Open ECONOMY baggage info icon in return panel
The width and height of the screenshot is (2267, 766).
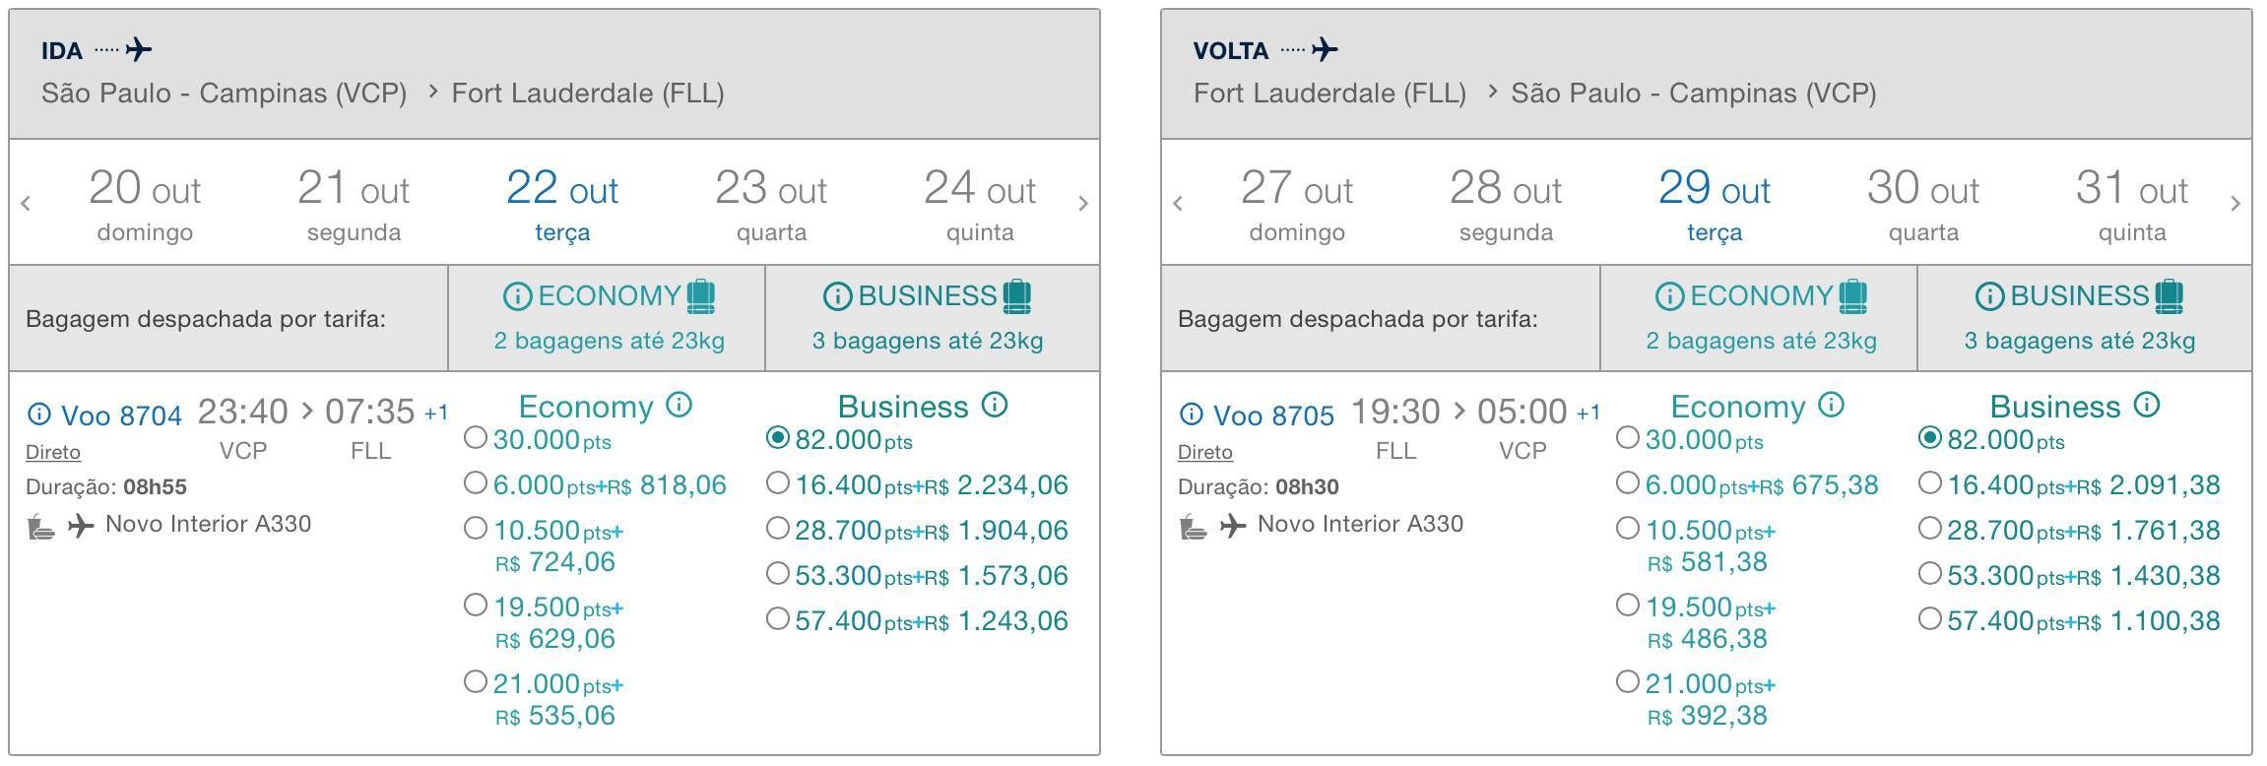tap(1669, 295)
